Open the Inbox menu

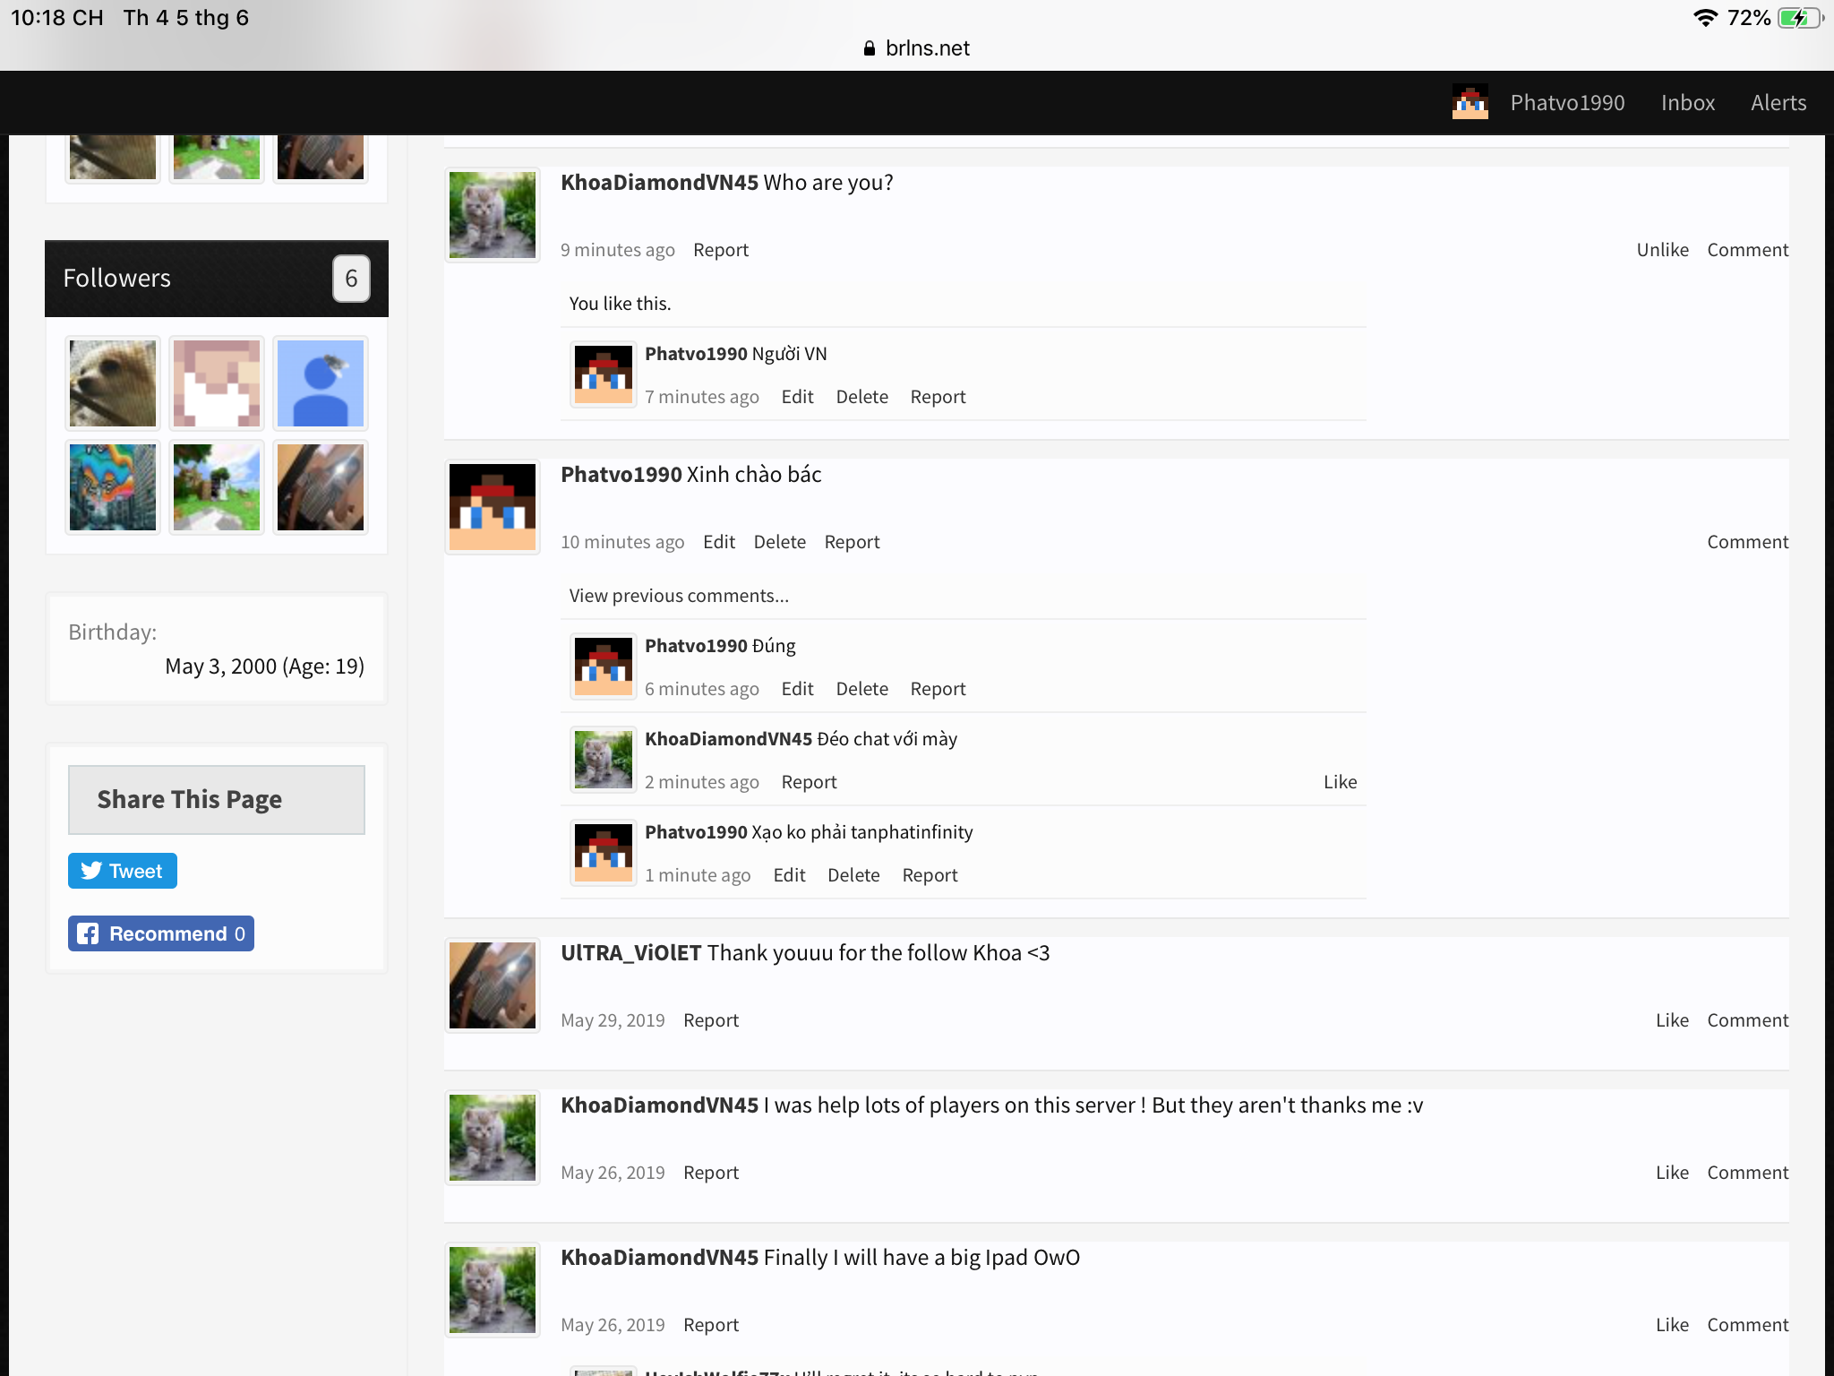click(x=1688, y=102)
